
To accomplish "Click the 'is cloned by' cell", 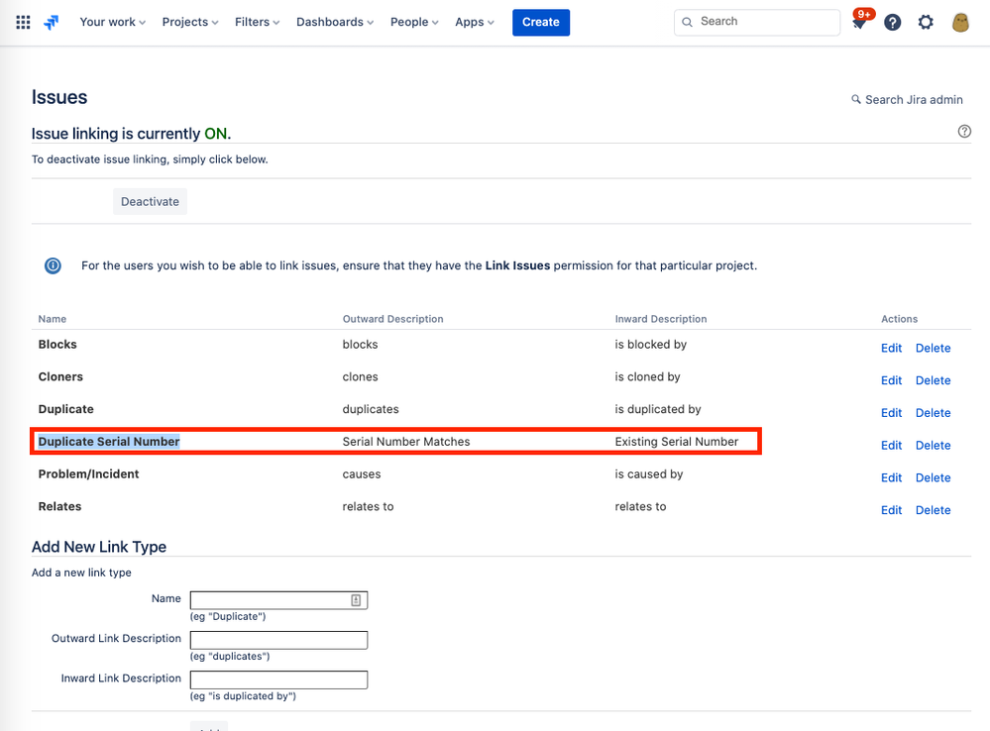I will click(647, 376).
